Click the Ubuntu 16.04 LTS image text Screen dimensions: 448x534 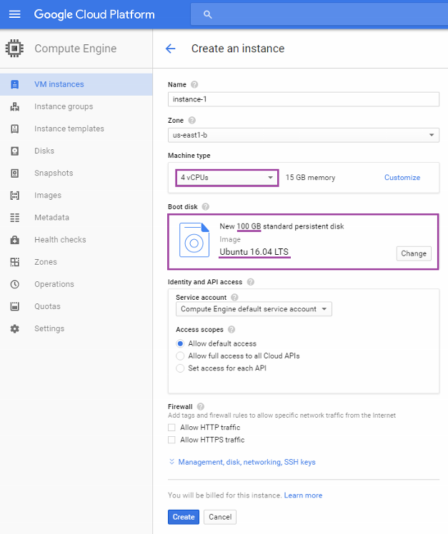(254, 252)
